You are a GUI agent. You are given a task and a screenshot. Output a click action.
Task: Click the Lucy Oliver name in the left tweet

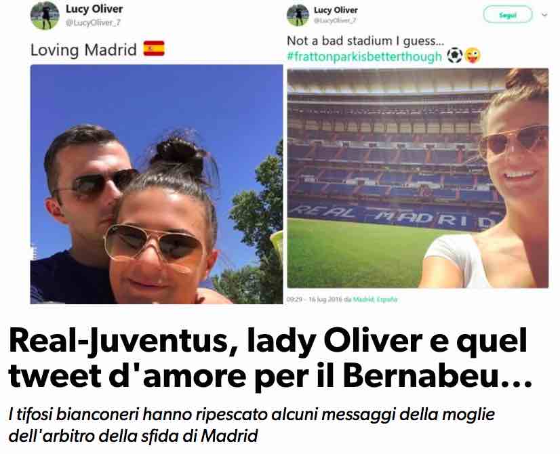click(94, 9)
